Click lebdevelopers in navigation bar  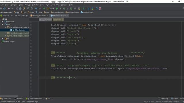click(57, 12)
